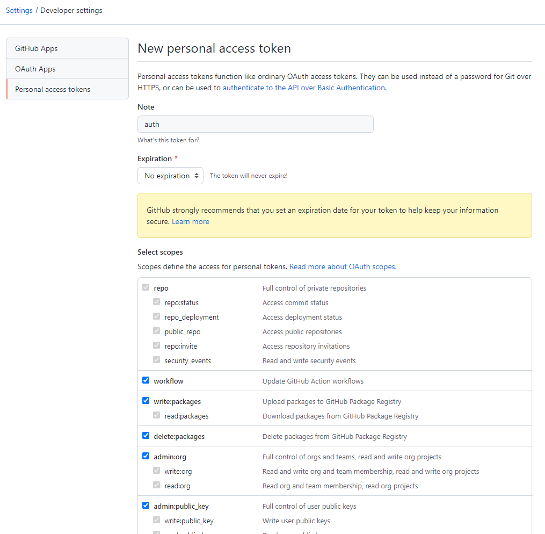Uncheck the admin:org scope
545x534 pixels.
click(x=146, y=456)
